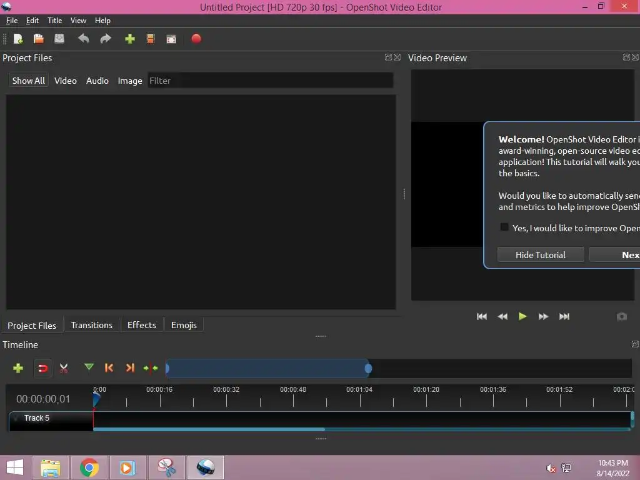The width and height of the screenshot is (640, 480).
Task: Center timeline on playhead icon
Action: point(151,368)
